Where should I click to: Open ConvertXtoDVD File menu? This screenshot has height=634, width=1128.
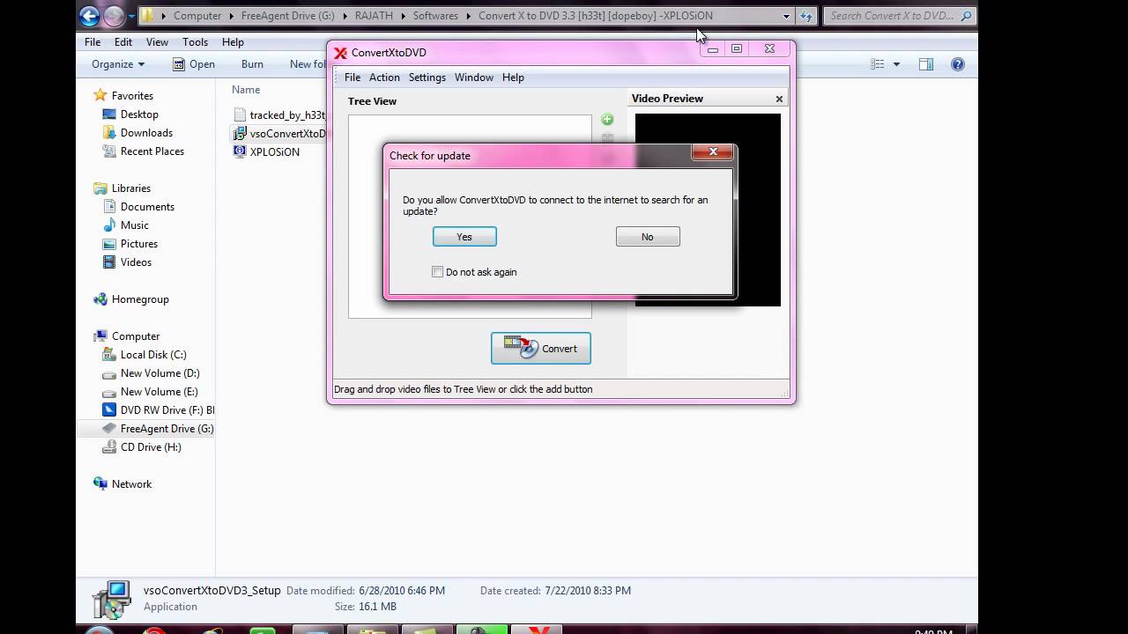point(352,77)
